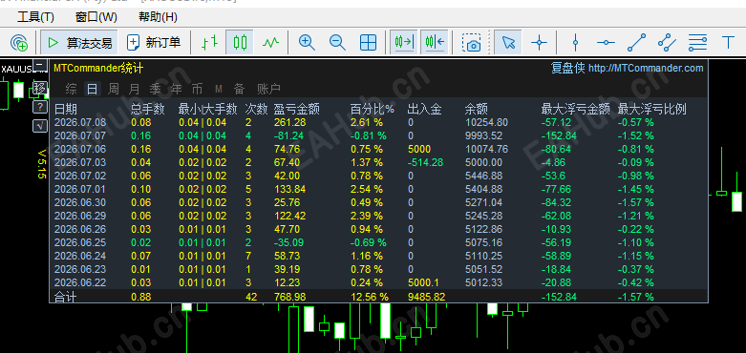Viewport: 746px width, 353px height.
Task: Zoom out of the chart
Action: click(x=337, y=43)
